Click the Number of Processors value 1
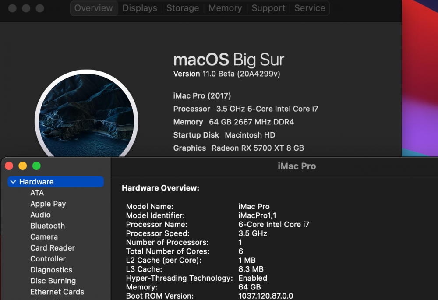This screenshot has height=300, width=438. (240, 243)
